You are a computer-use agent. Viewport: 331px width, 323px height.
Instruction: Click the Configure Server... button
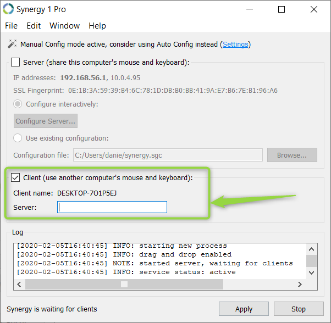click(x=46, y=121)
